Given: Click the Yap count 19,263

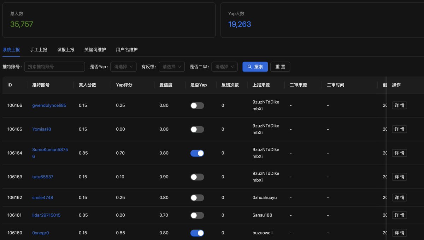Looking at the screenshot, I should [x=240, y=24].
